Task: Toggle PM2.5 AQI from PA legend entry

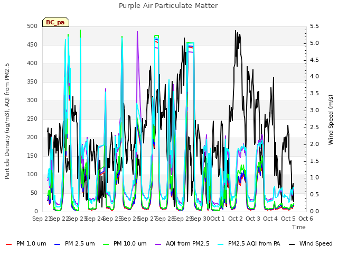Action: tap(249, 244)
